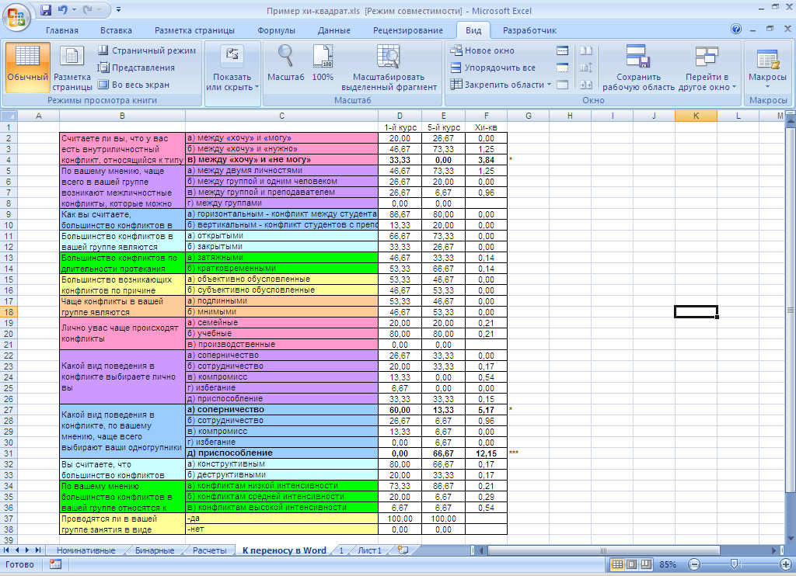Select cell "Проводятся ли в вашей группе занятия"
796x576 pixels.
click(x=122, y=524)
